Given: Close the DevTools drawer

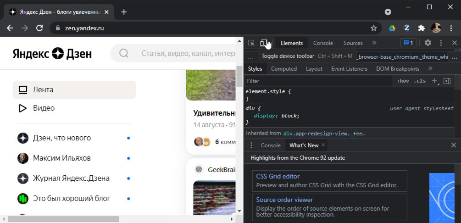Looking at the screenshot, I should [x=454, y=145].
